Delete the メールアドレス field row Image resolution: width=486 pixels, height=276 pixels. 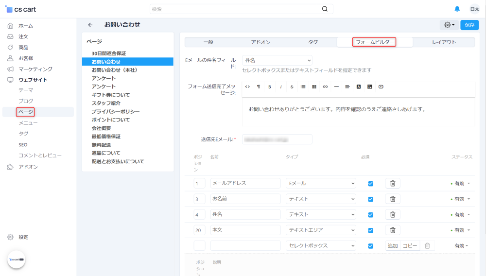pos(393,183)
